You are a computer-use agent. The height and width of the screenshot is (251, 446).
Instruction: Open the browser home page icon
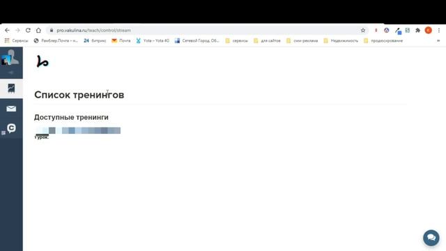[38, 30]
